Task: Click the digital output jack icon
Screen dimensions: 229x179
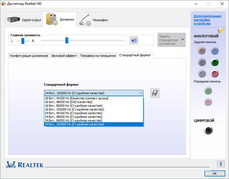Action: pyautogui.click(x=208, y=130)
